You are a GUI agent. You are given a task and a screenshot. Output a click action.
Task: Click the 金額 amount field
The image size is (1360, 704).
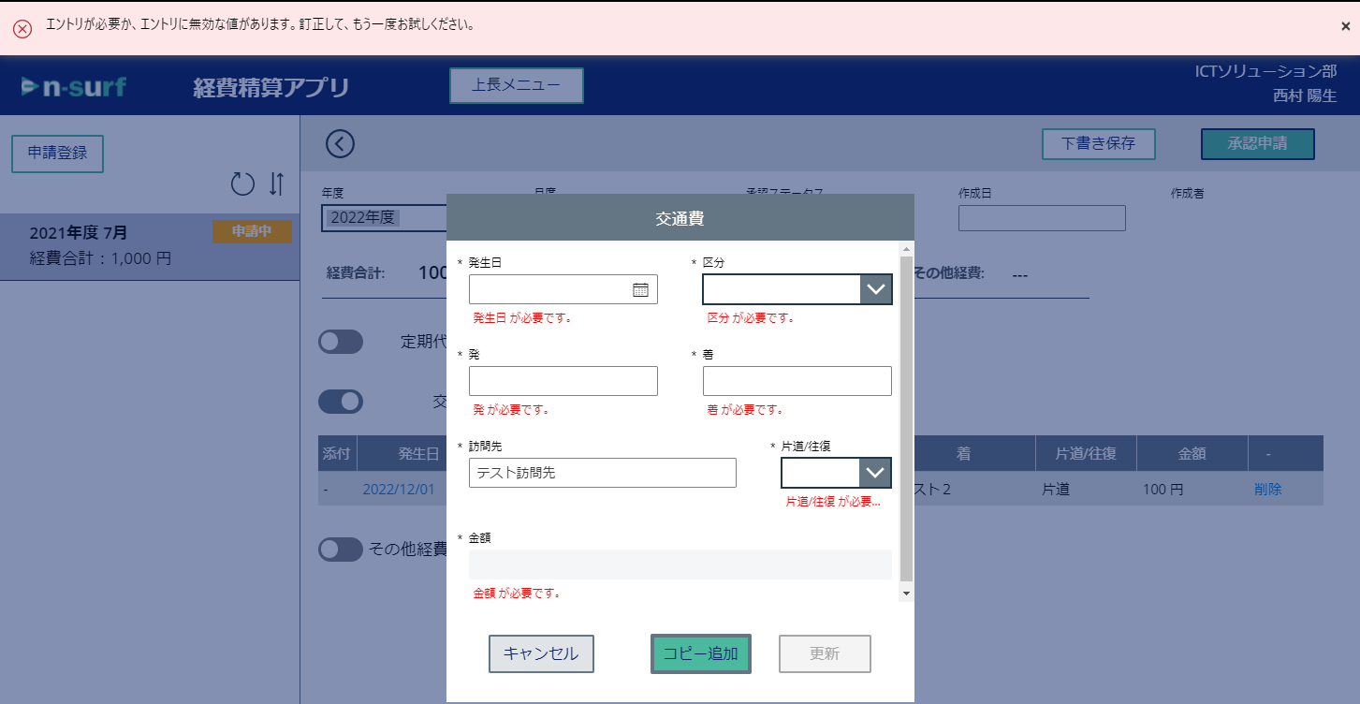tap(680, 565)
